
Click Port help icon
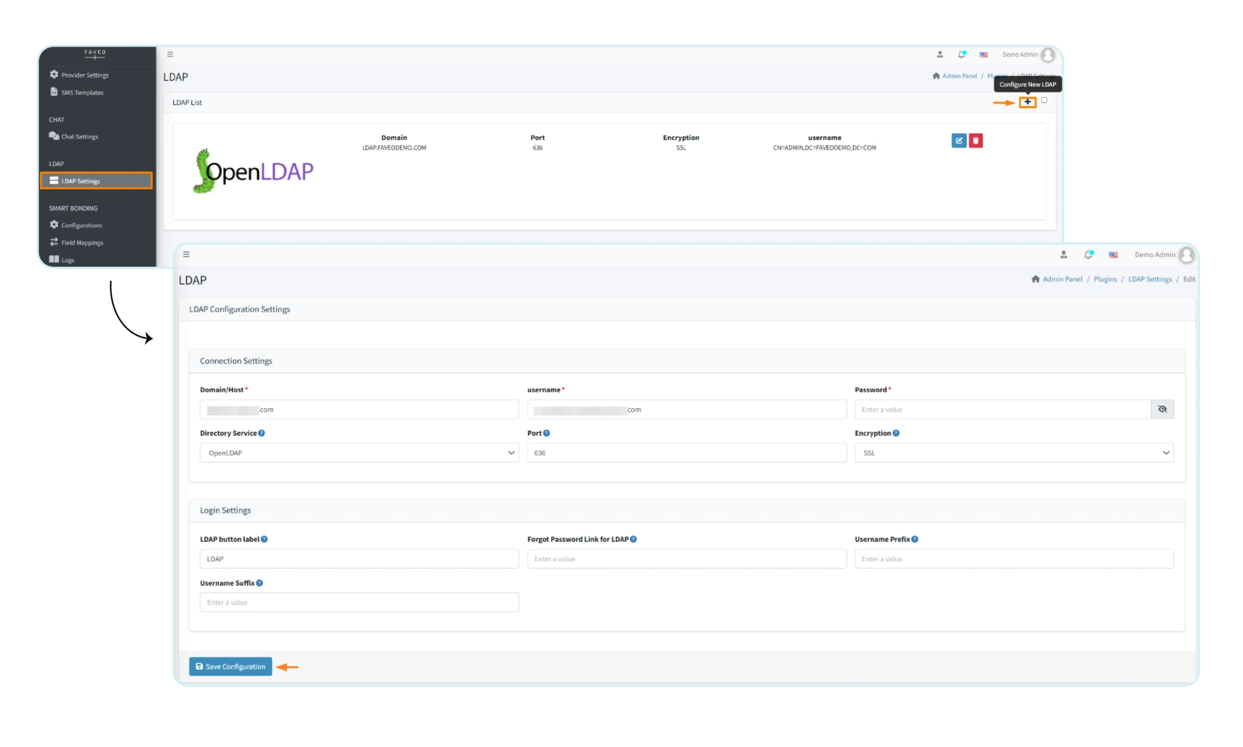click(546, 433)
